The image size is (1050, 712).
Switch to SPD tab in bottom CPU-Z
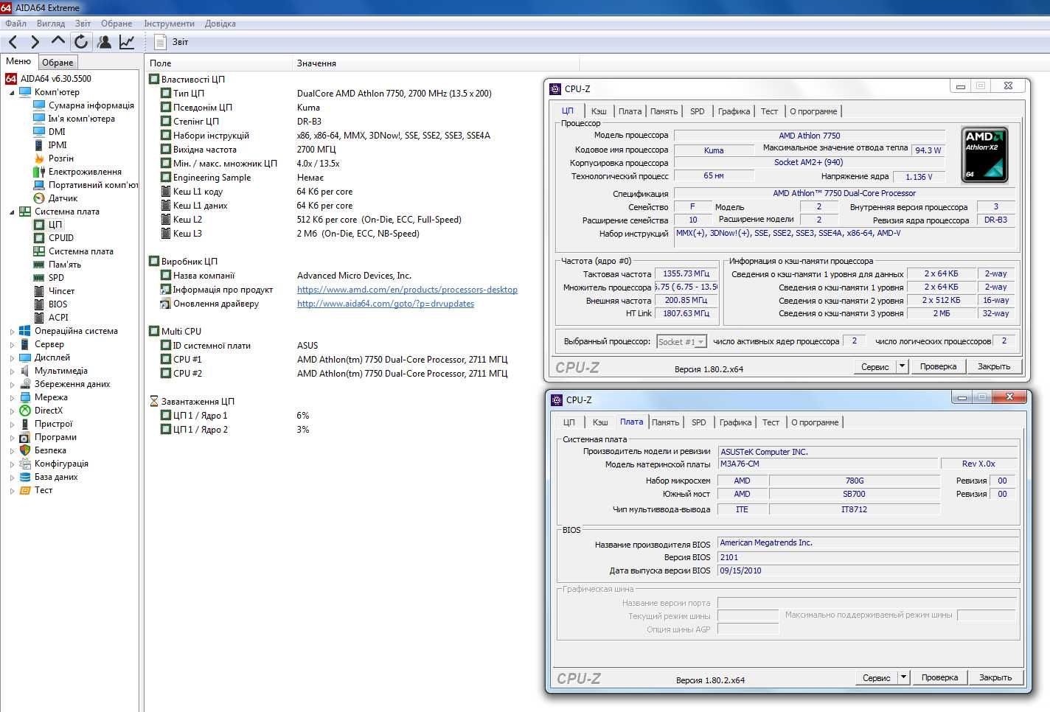pos(698,422)
